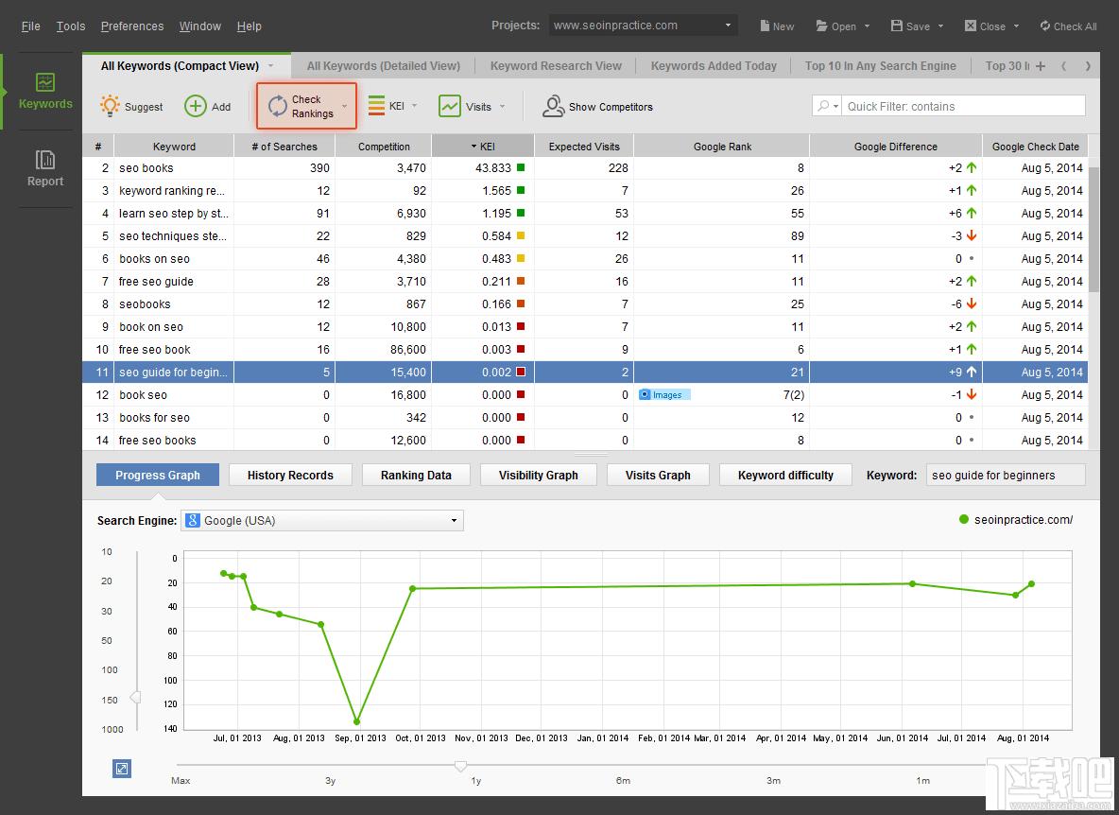Click the Add keyword plus icon
Image resolution: width=1119 pixels, height=815 pixels.
click(x=195, y=106)
